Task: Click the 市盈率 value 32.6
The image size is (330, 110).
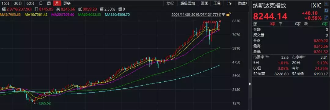Action: point(285,57)
